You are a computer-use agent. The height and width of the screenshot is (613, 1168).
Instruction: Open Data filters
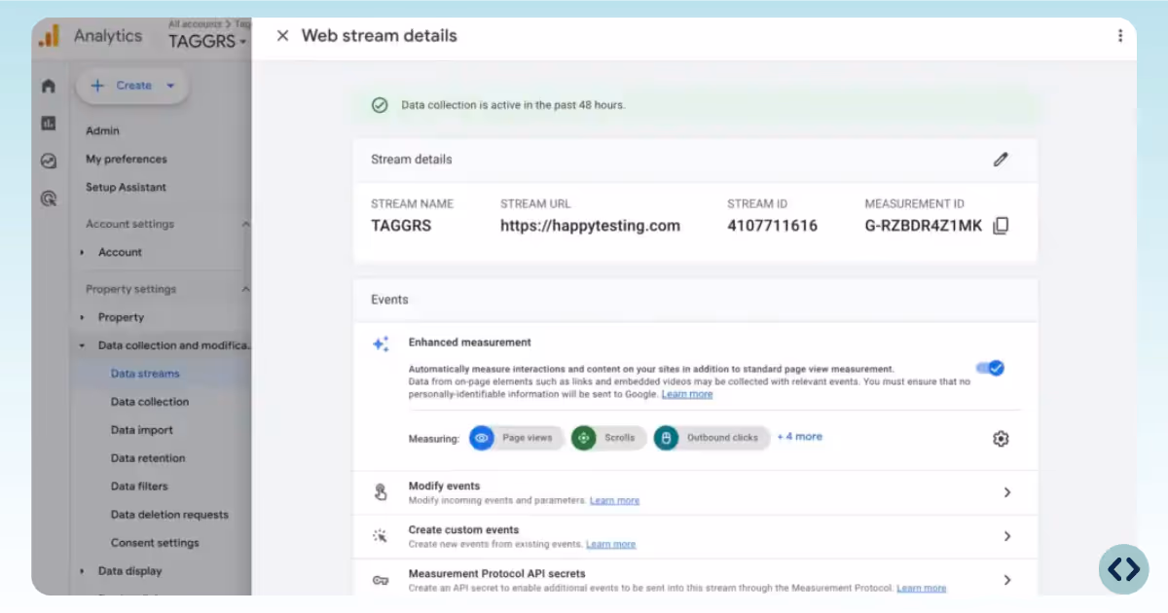coord(139,487)
